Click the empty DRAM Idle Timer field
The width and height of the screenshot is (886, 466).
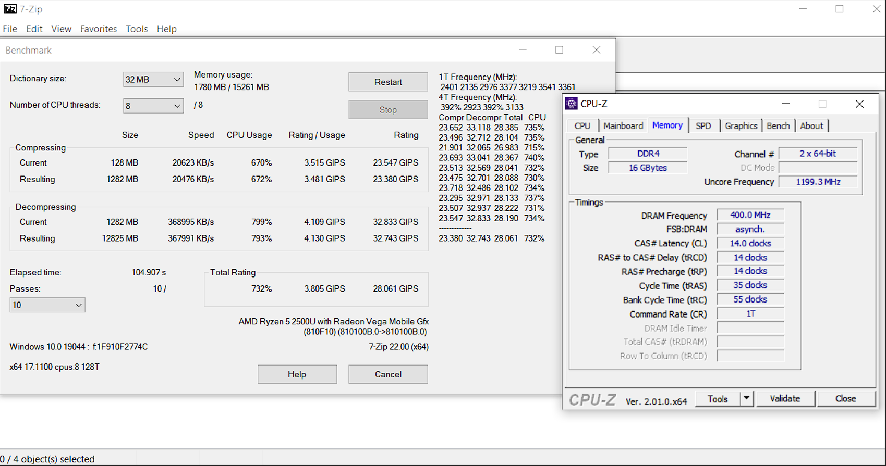[x=750, y=328]
